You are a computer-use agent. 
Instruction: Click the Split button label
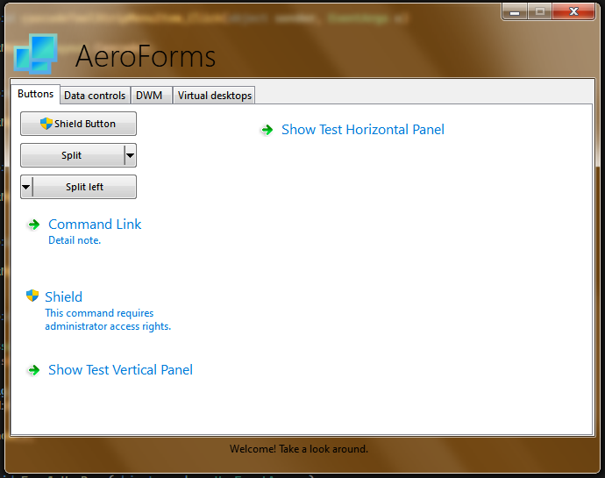71,155
